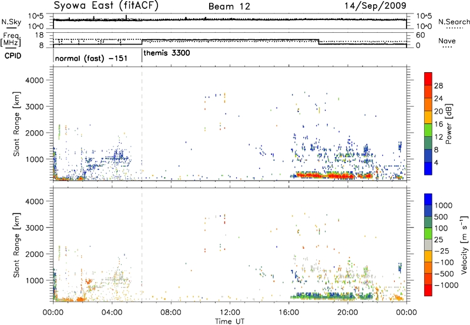
Task: Select the "CPID" row label
Action: tap(13, 56)
